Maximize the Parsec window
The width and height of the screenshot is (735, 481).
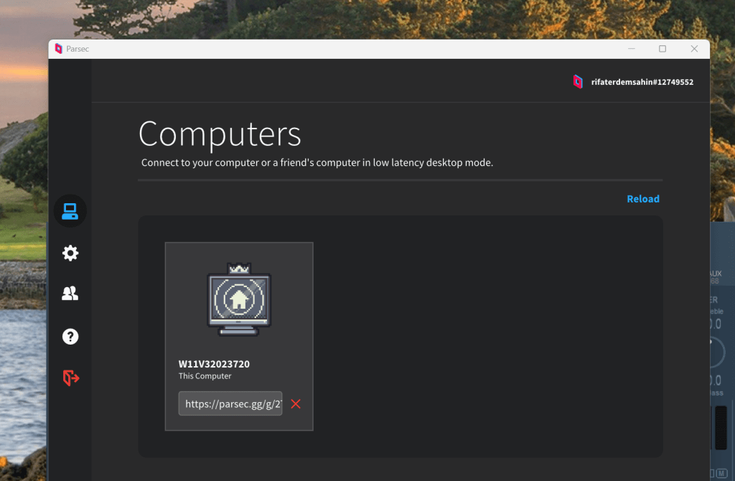[663, 49]
